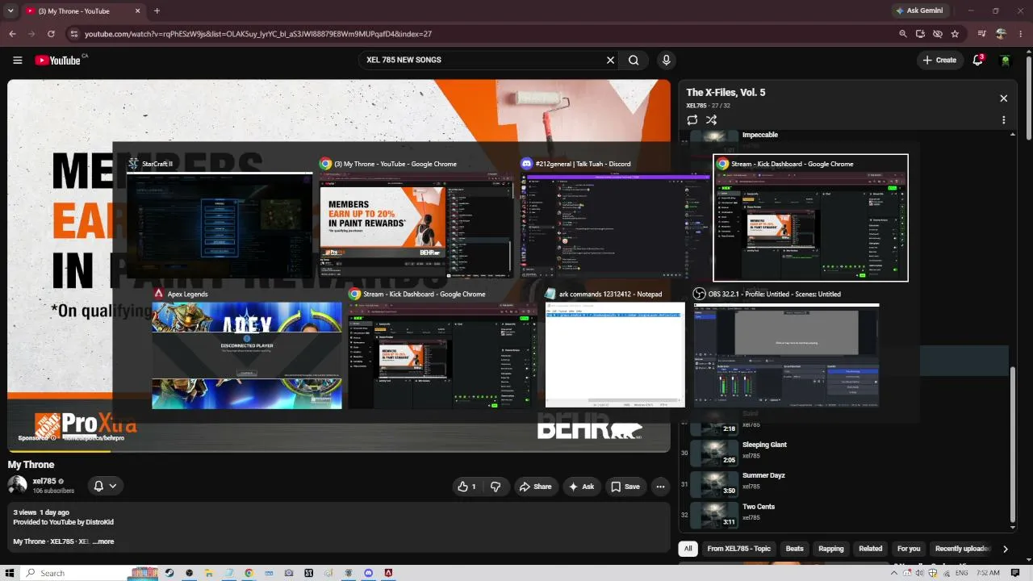Start voice search with the microphone

tap(666, 60)
